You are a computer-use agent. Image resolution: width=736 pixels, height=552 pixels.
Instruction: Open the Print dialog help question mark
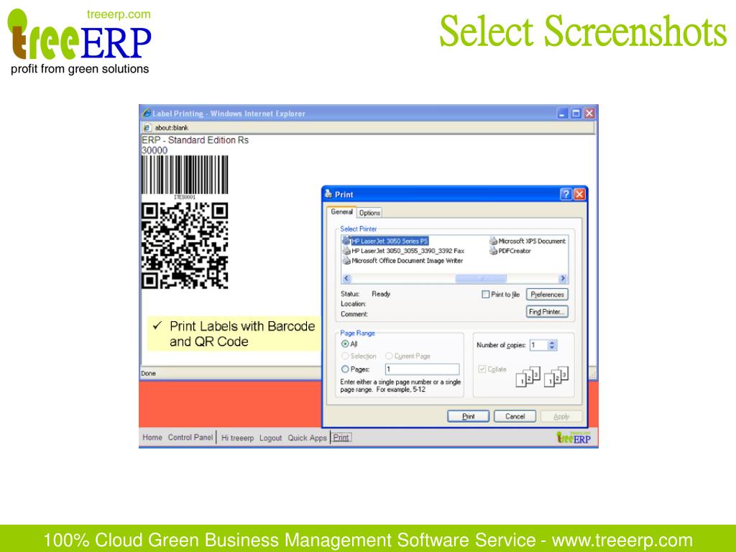click(x=566, y=194)
